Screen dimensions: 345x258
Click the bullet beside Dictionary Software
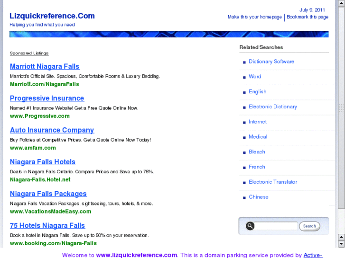tap(244, 62)
